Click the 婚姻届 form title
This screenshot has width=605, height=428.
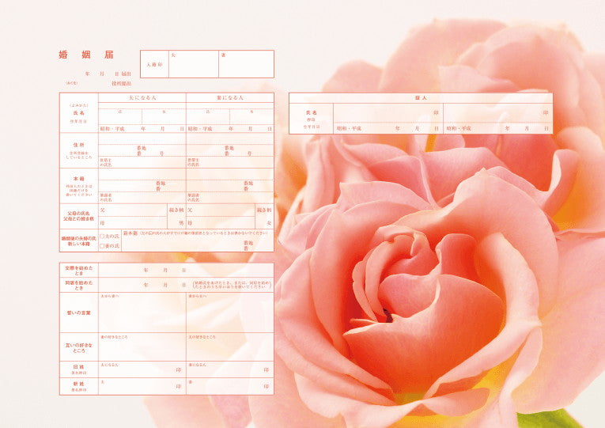tap(86, 55)
